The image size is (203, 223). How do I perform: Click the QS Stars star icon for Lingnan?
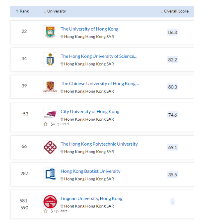[46, 211]
